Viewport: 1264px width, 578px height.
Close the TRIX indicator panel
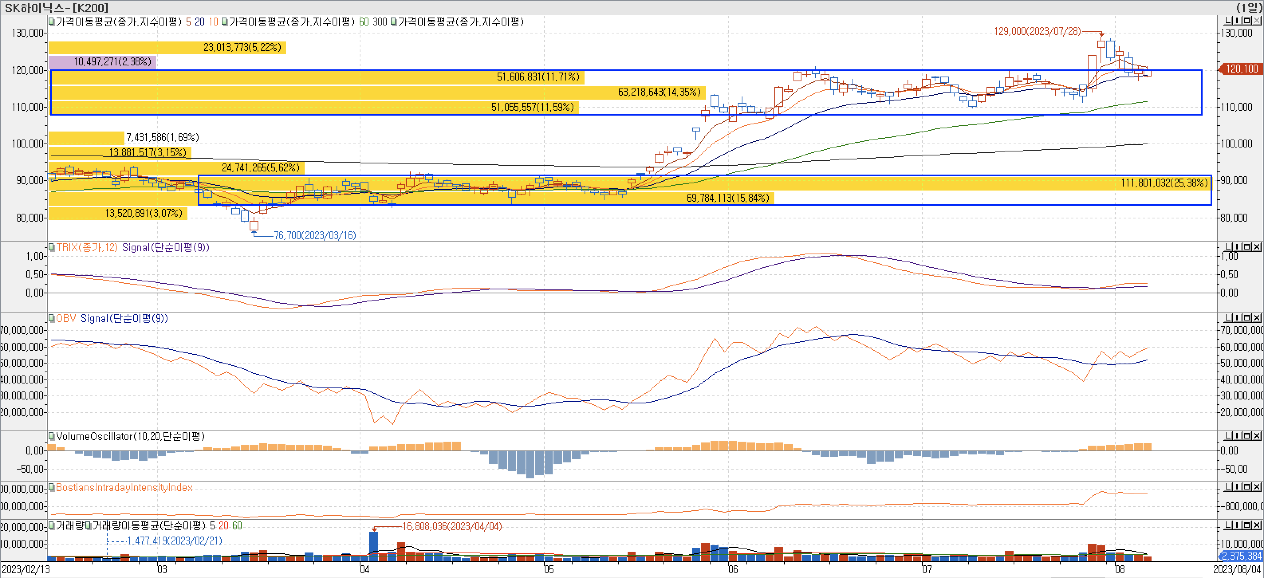click(x=1256, y=247)
